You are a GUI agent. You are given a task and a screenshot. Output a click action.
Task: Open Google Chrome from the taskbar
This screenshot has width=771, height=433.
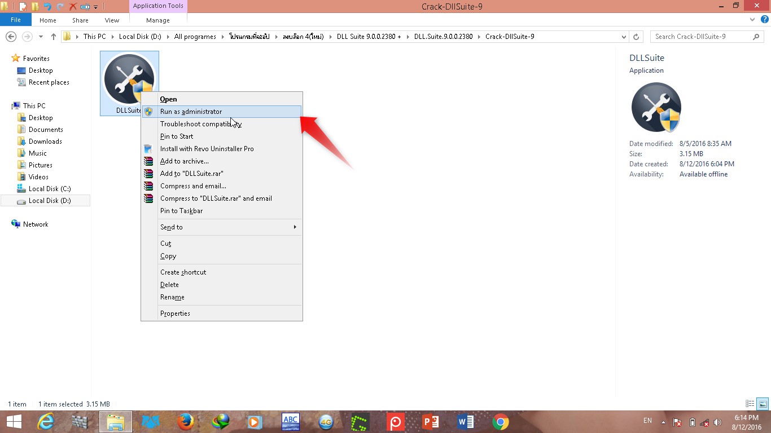500,422
